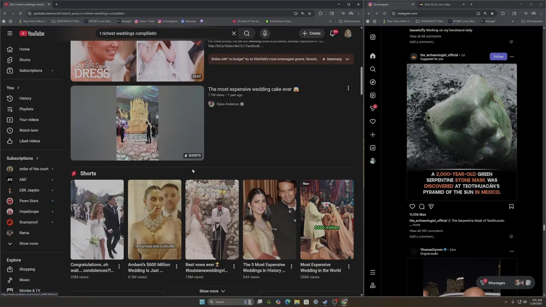Create new Instagram post plus icon
Image resolution: width=546 pixels, height=307 pixels.
click(373, 135)
